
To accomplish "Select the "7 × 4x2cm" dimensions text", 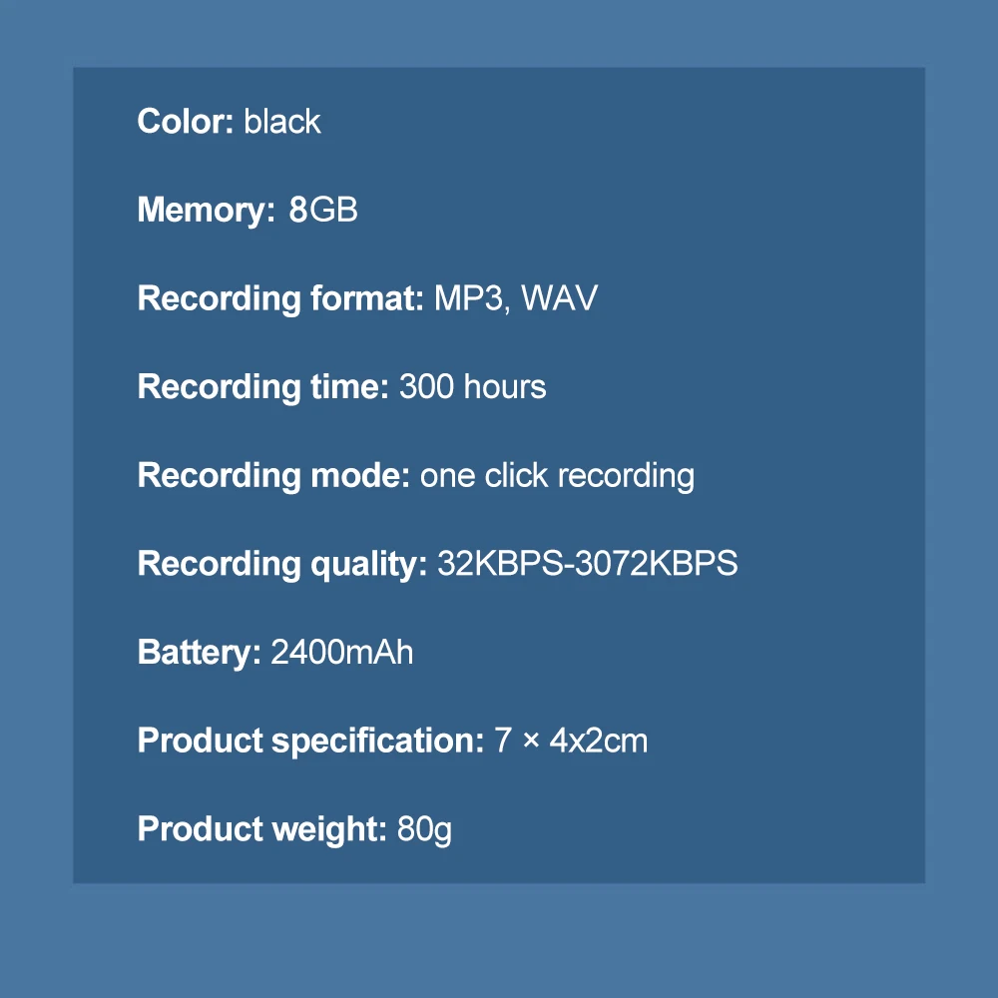I will [x=571, y=741].
